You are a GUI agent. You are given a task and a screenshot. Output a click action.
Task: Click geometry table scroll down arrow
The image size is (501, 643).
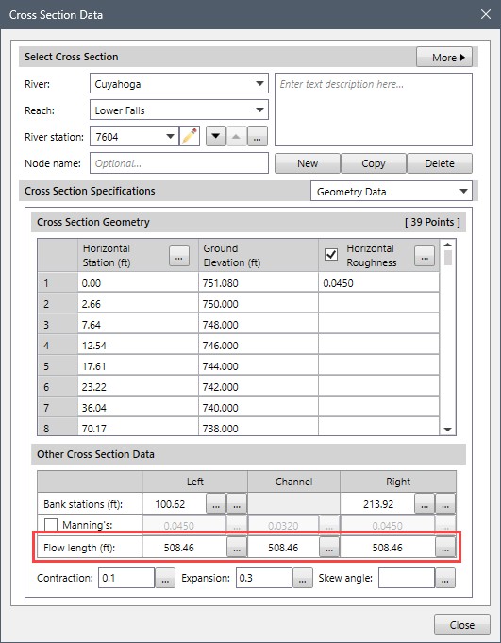448,429
